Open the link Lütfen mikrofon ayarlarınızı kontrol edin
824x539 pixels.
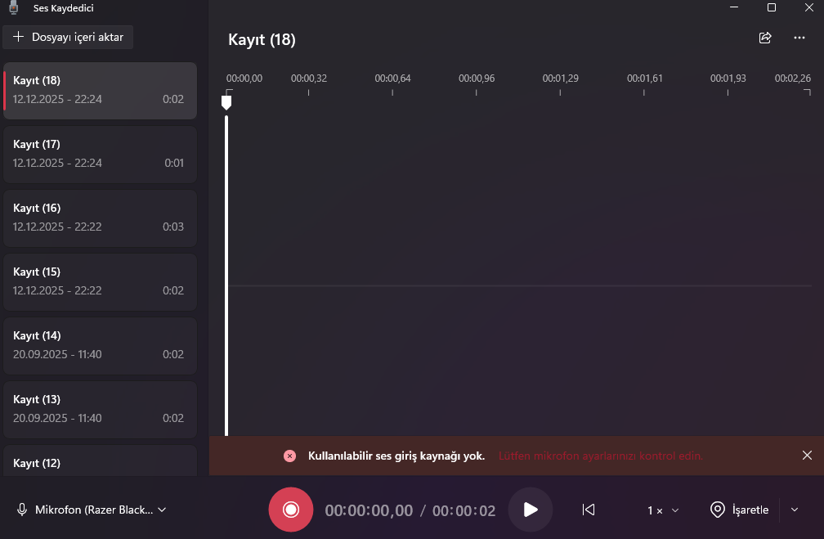(x=601, y=456)
